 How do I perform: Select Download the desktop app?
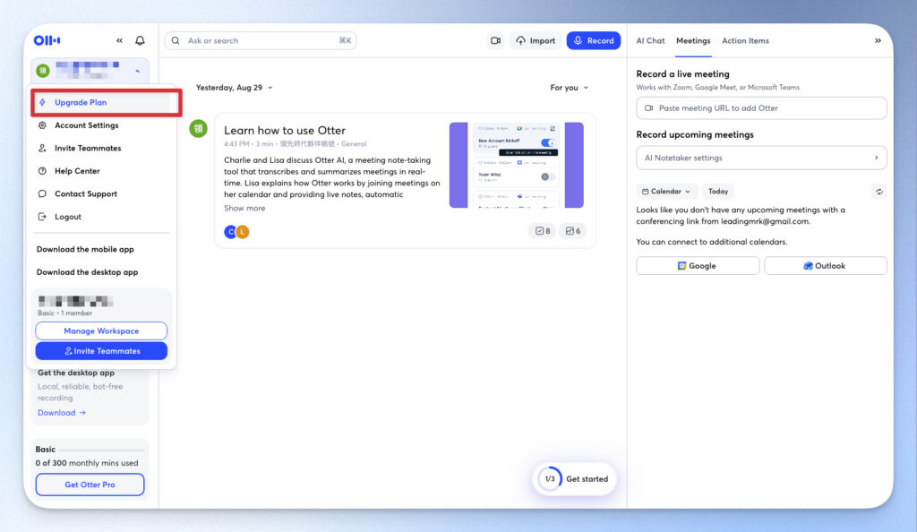pyautogui.click(x=87, y=272)
